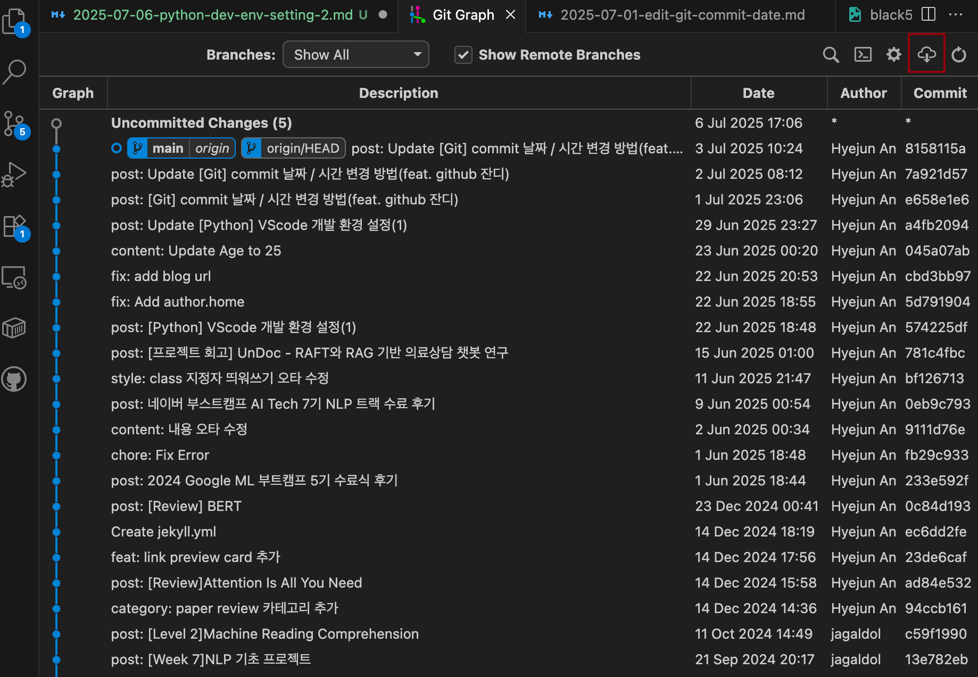Image resolution: width=978 pixels, height=677 pixels.
Task: Toggle the Show Remote Branches checkbox
Action: [x=463, y=54]
